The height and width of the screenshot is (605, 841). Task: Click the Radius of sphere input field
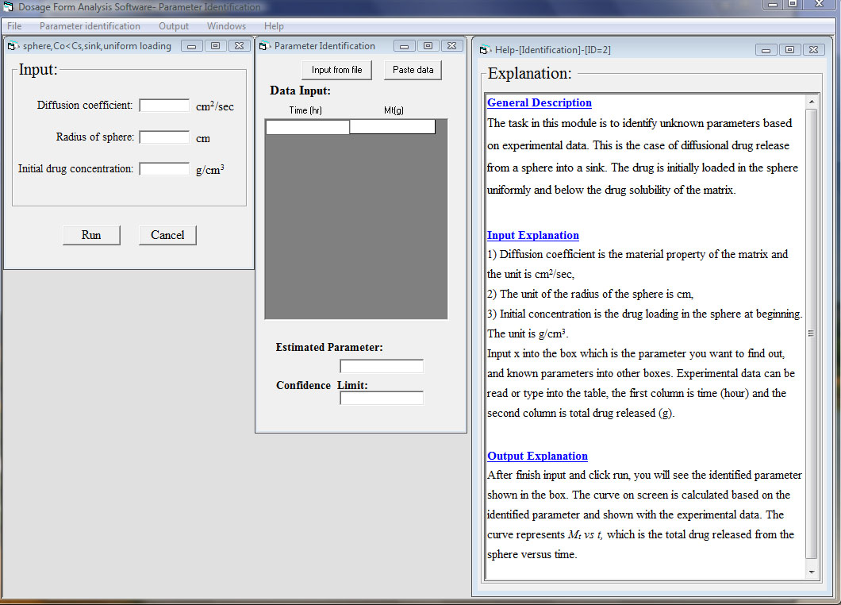(164, 137)
